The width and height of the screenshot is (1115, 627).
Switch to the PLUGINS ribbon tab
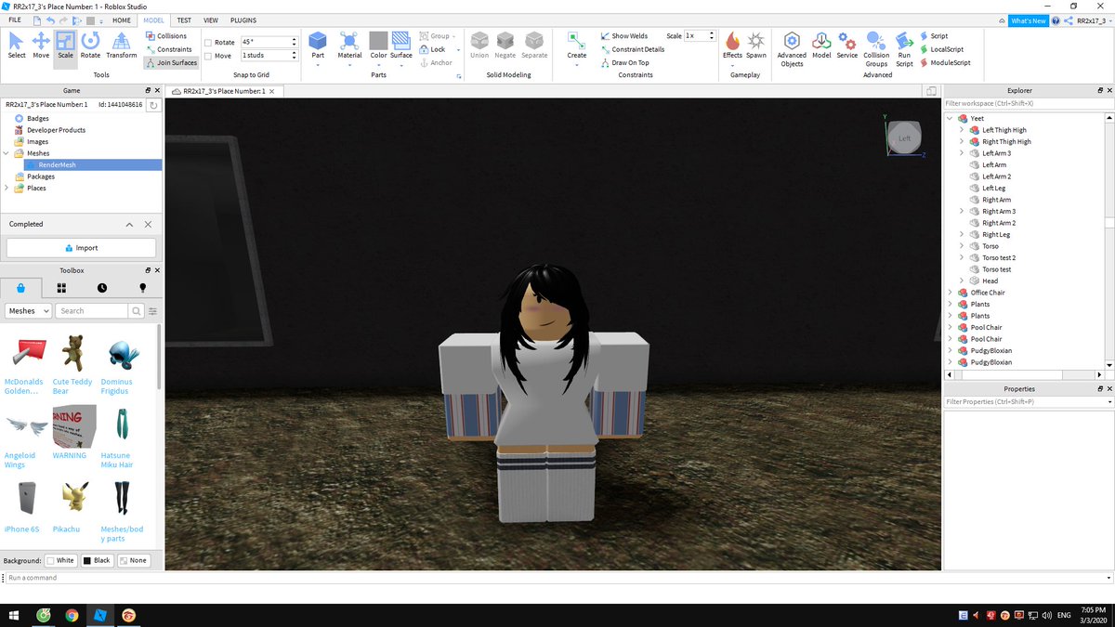click(x=243, y=20)
